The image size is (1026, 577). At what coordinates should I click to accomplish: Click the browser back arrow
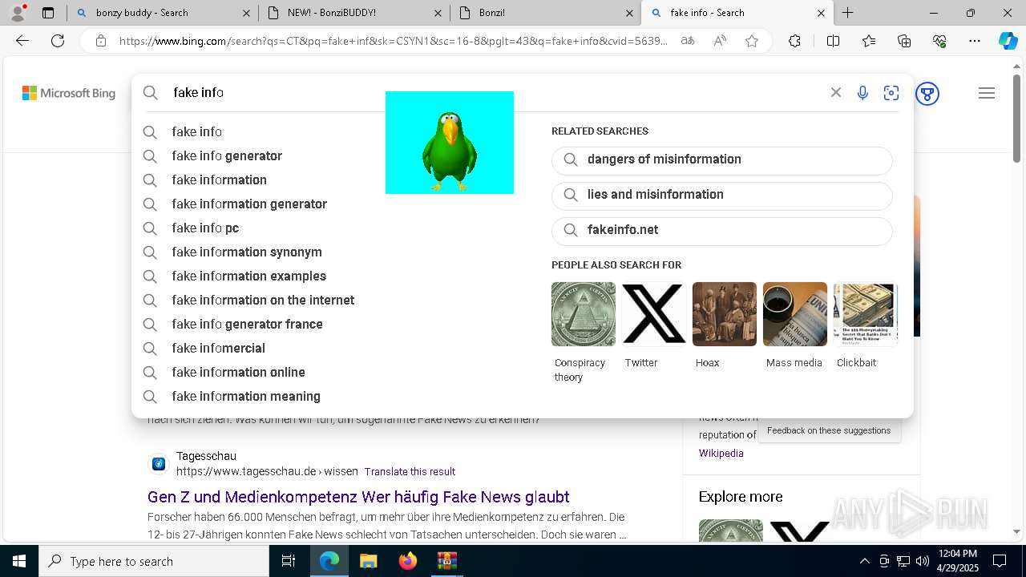(x=22, y=41)
